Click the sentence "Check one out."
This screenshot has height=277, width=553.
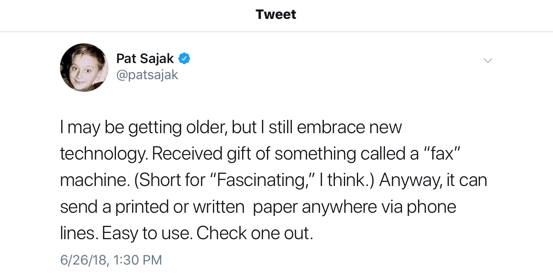tap(255, 233)
